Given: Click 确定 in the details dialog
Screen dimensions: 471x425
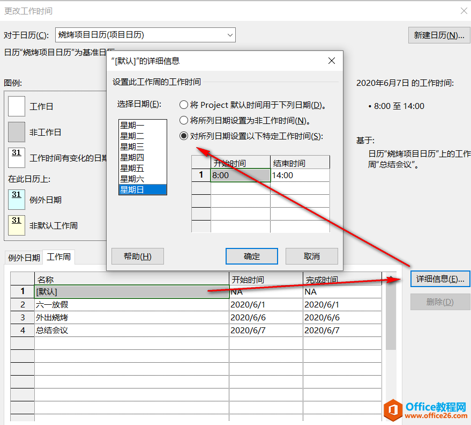Looking at the screenshot, I should tap(251, 257).
